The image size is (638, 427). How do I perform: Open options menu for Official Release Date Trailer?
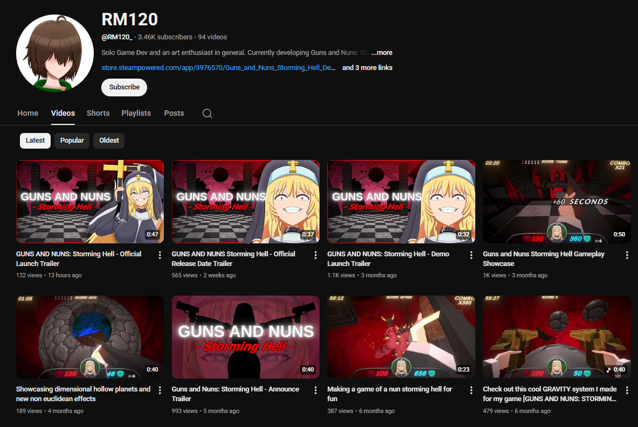[x=315, y=255]
